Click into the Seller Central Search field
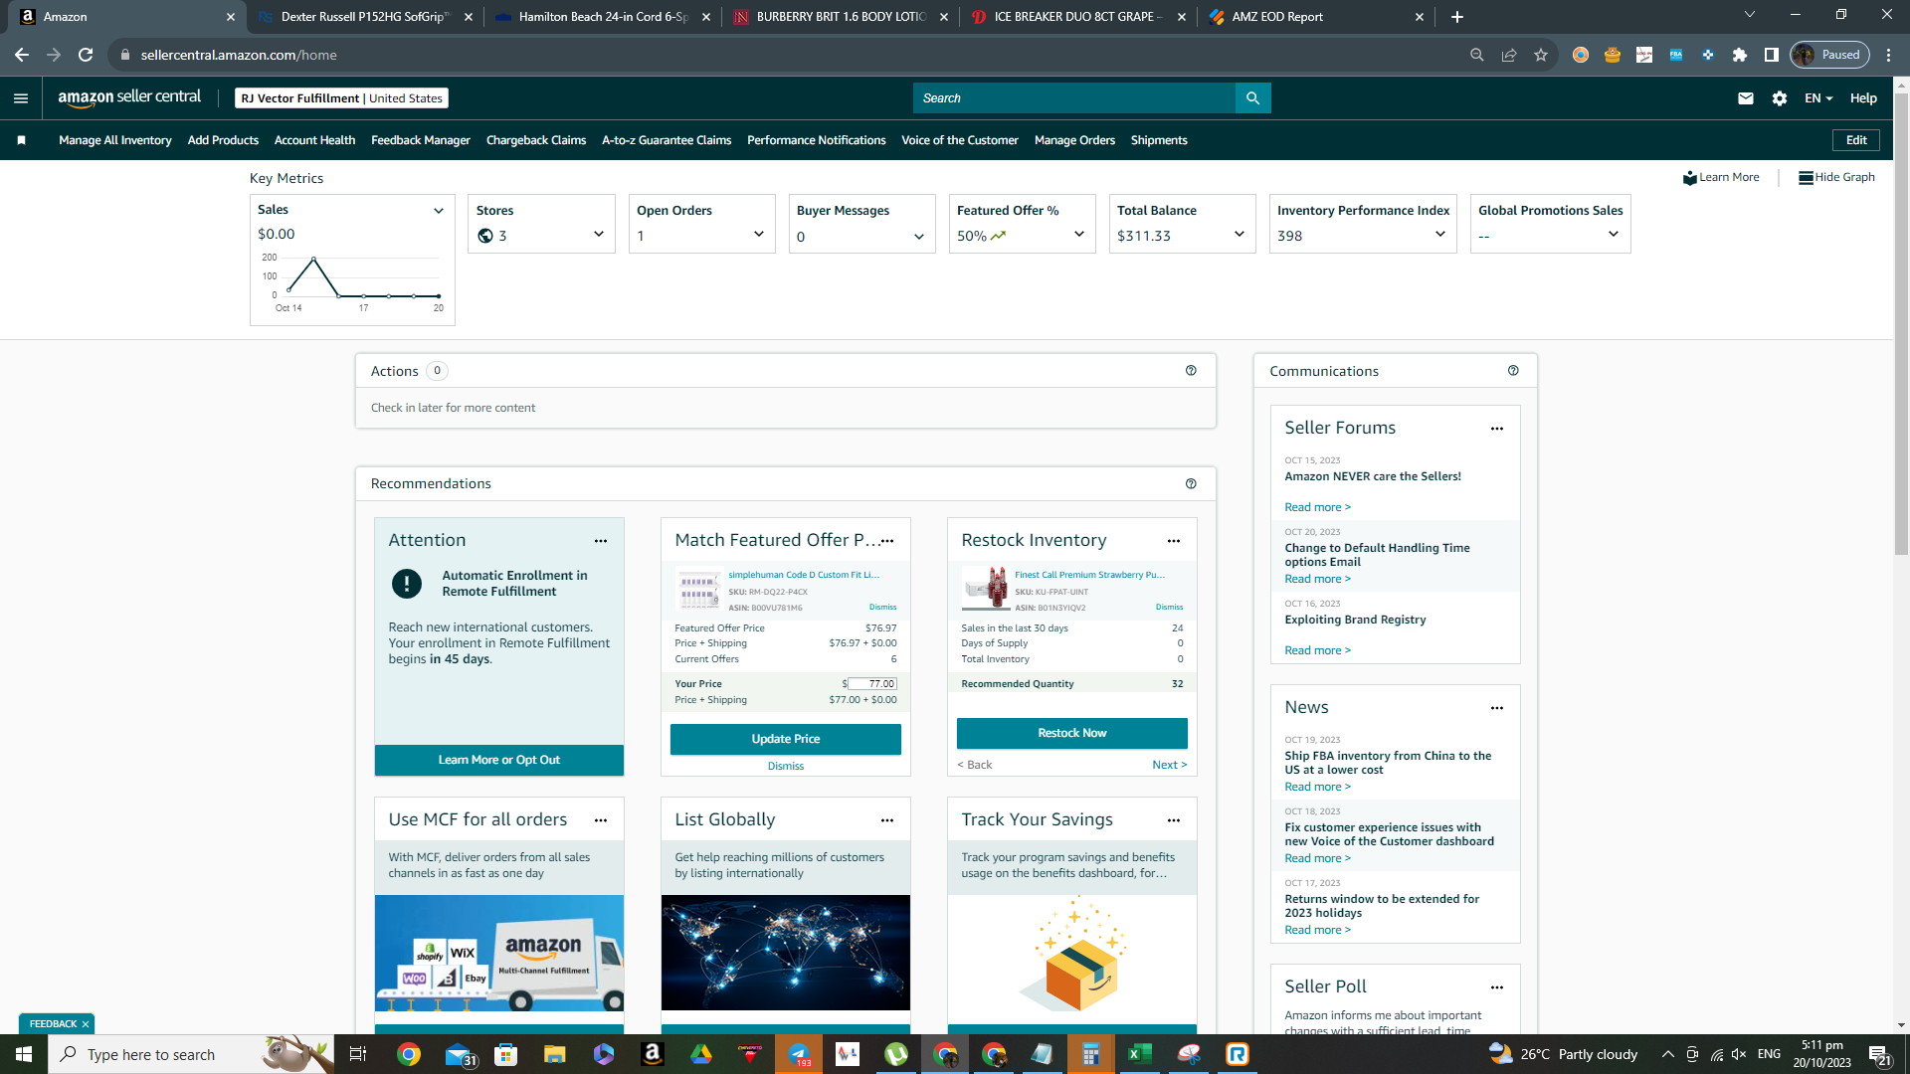 point(1074,97)
